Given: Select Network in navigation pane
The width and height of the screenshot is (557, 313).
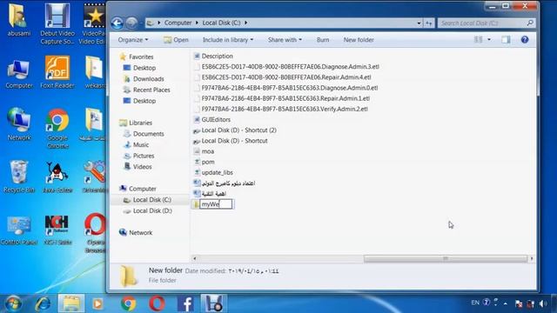Looking at the screenshot, I should pyautogui.click(x=140, y=233).
